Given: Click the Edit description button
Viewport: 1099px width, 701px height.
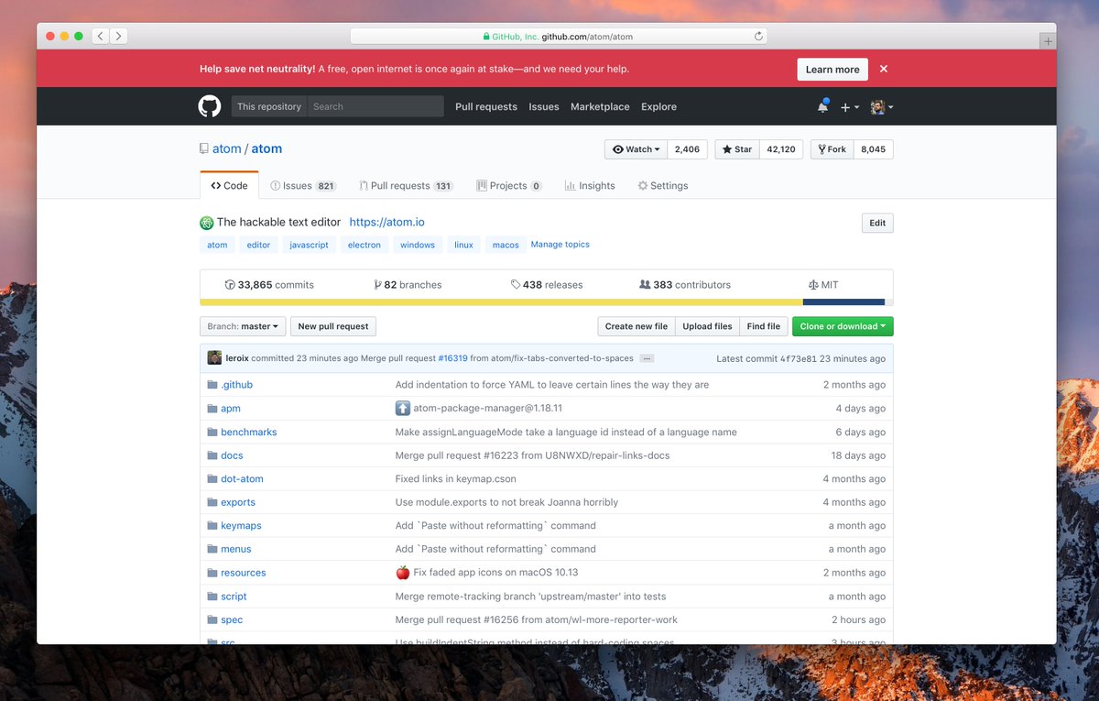Looking at the screenshot, I should (x=877, y=223).
